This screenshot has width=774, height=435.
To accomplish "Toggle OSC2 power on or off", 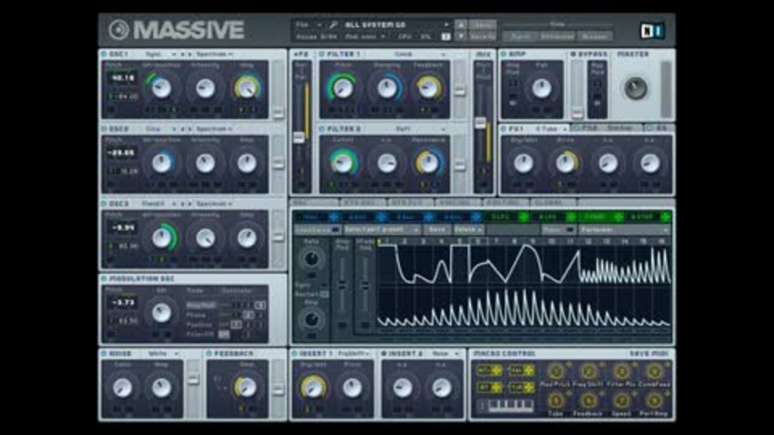I will coord(104,129).
